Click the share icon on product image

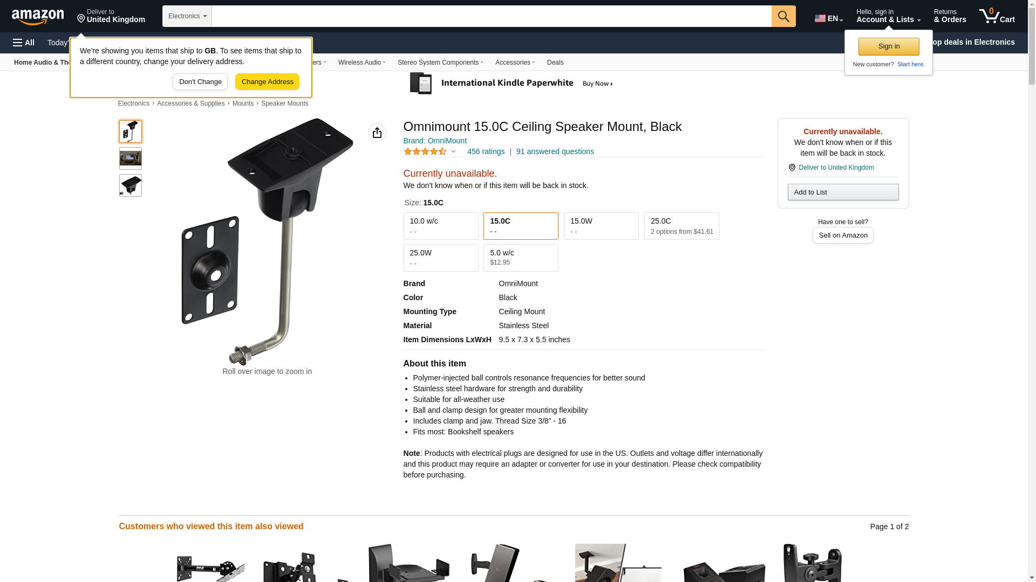377,133
